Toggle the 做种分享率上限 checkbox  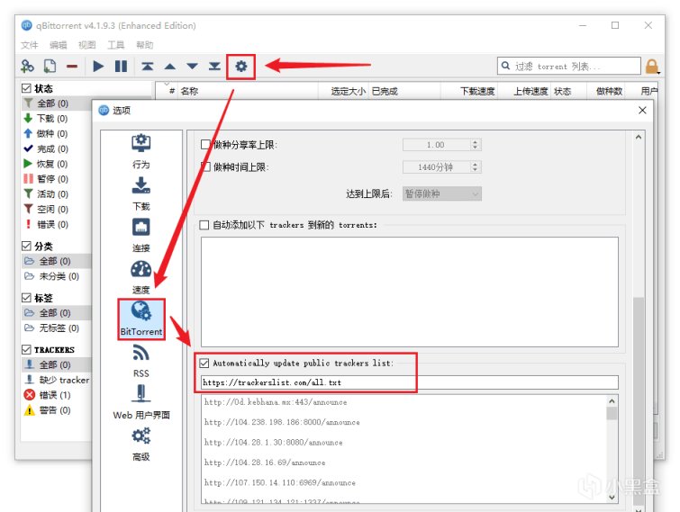[205, 144]
